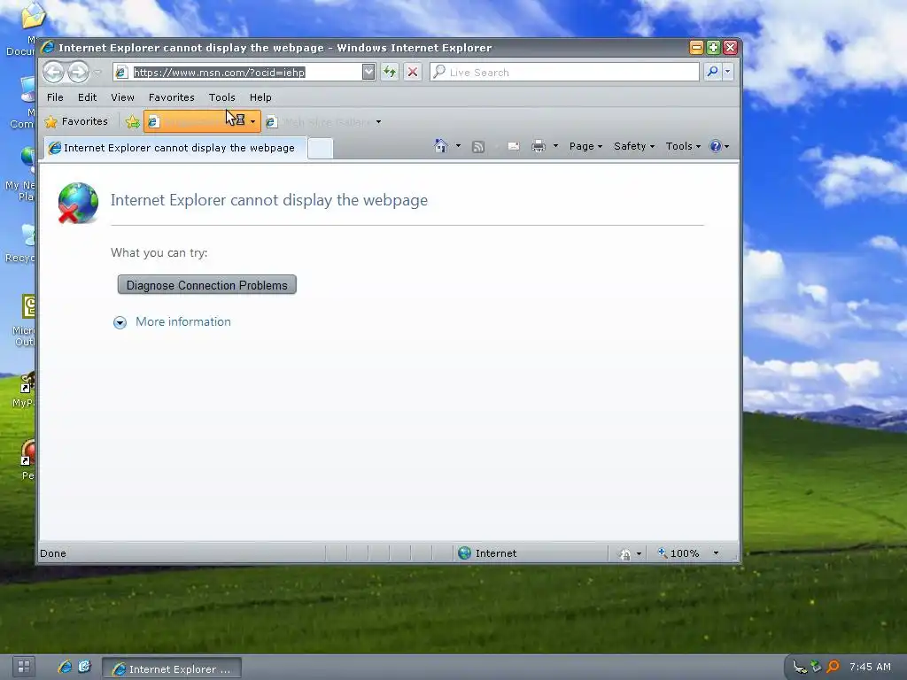Screen dimensions: 907x680
Task: Open the Favorites Center star button
Action: (76, 121)
